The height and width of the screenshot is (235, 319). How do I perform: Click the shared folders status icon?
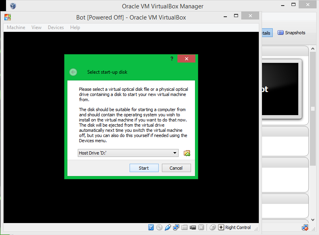point(184,227)
